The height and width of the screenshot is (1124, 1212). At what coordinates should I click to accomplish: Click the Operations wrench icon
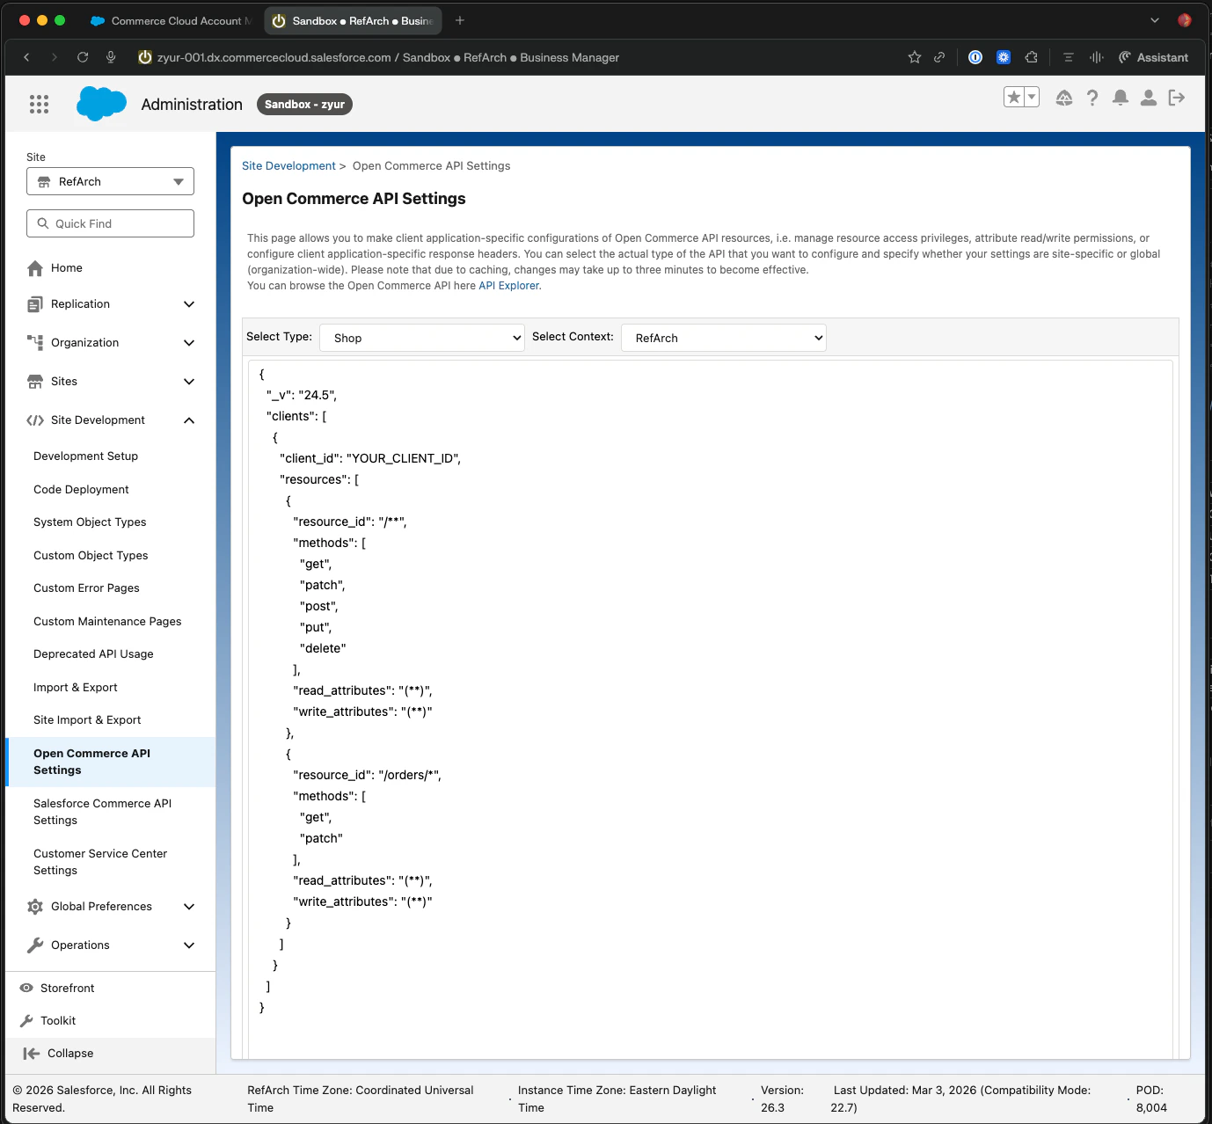click(35, 945)
